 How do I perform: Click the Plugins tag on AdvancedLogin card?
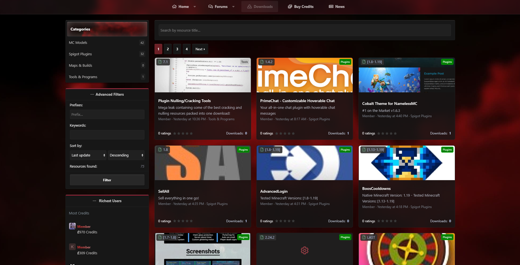[x=345, y=150]
